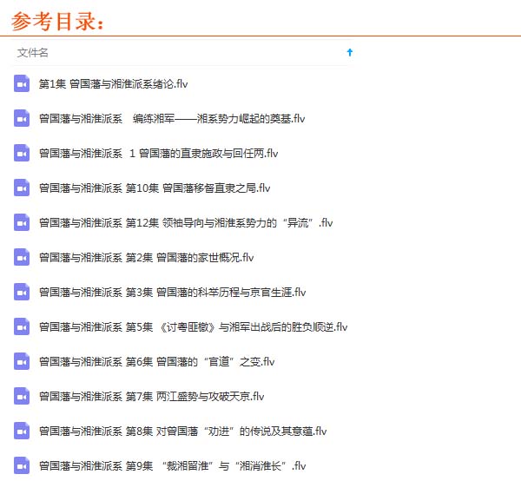Click video icon for 第3集 科举历程 file
The width and height of the screenshot is (521, 481).
click(22, 292)
